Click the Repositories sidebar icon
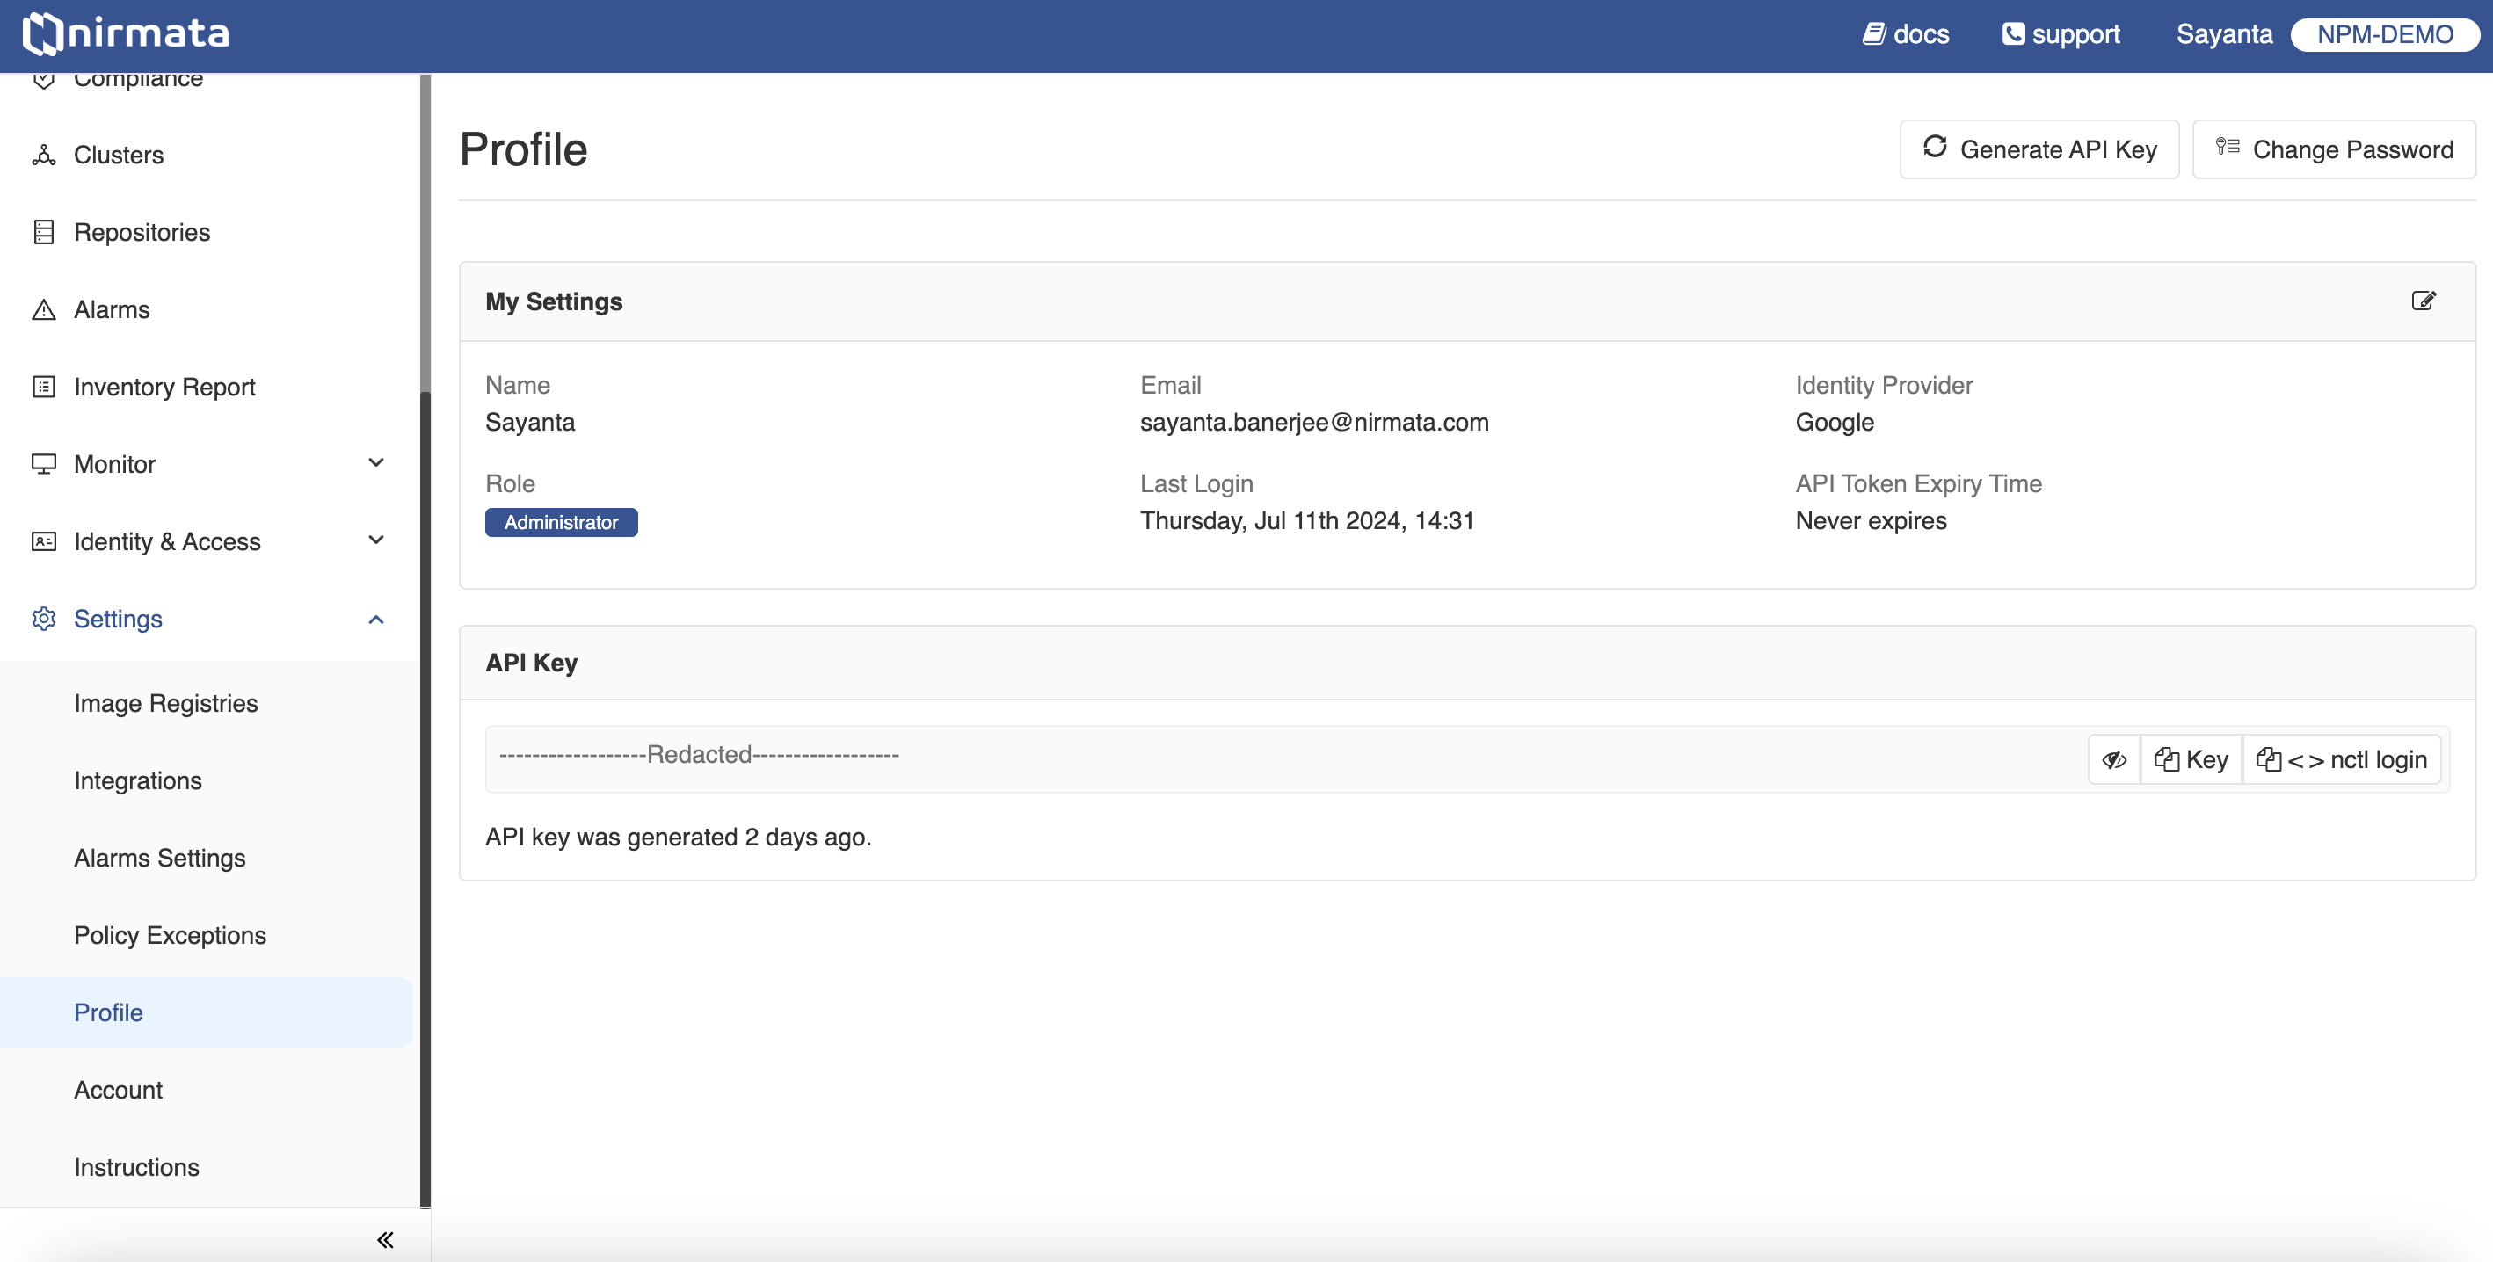This screenshot has width=2493, height=1262. point(44,232)
